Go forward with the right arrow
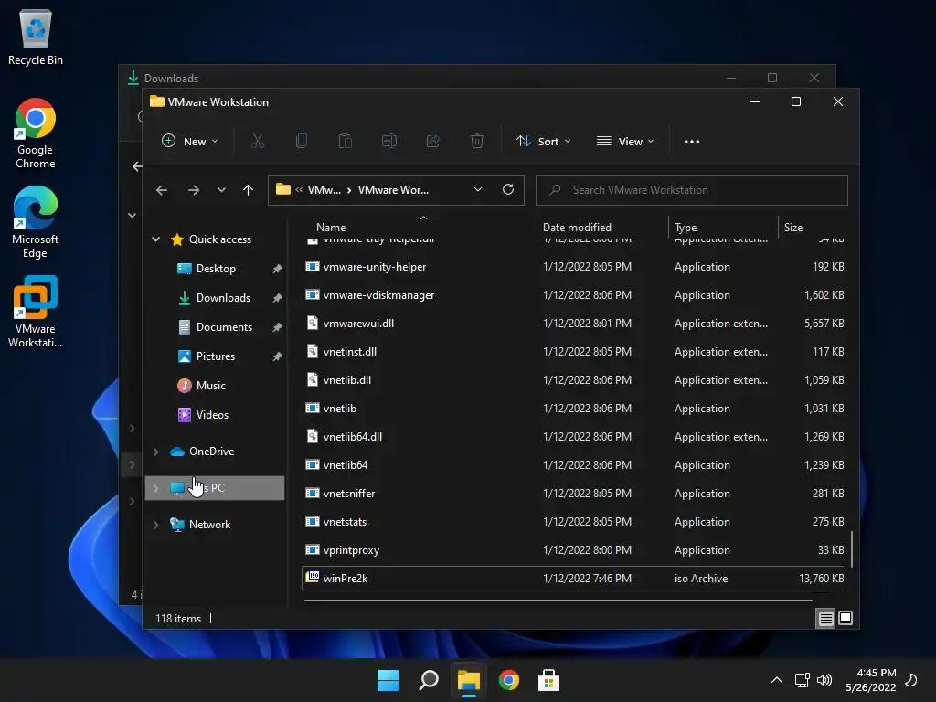936x702 pixels. point(194,190)
